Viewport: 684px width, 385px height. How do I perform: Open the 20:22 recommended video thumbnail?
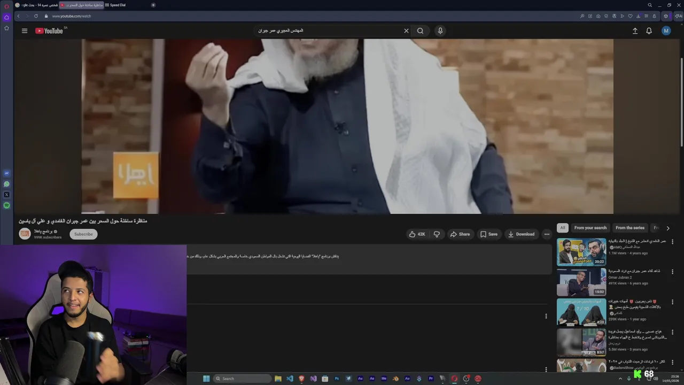[x=581, y=252]
